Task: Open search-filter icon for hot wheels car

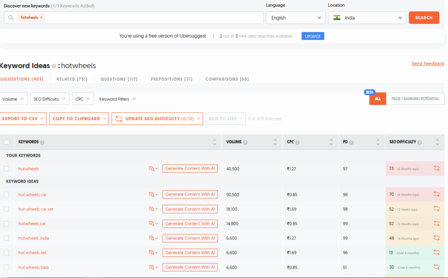Action: [x=153, y=195]
